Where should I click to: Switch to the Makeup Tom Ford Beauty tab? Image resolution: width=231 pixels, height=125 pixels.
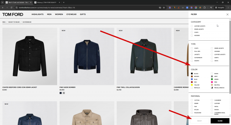point(47,2)
